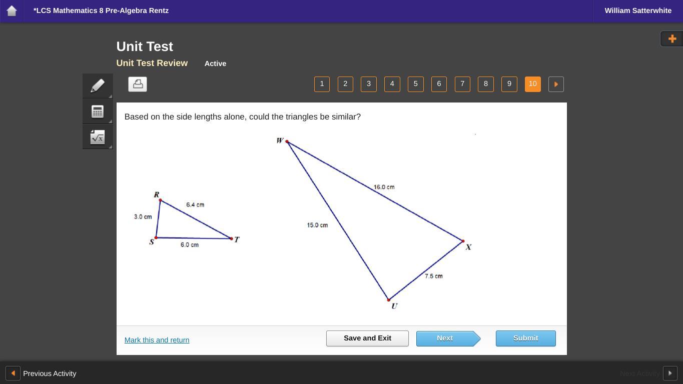Click the print icon button

pos(138,84)
